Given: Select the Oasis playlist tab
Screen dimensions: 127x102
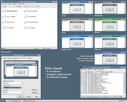Looking at the screenshot, I should (x=107, y=72).
